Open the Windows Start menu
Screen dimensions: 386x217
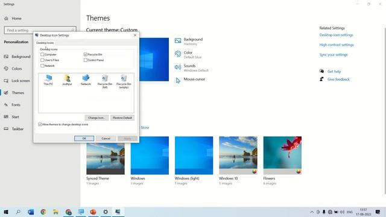(x=6, y=212)
